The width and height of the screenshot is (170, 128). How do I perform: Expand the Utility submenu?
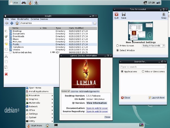(39, 121)
